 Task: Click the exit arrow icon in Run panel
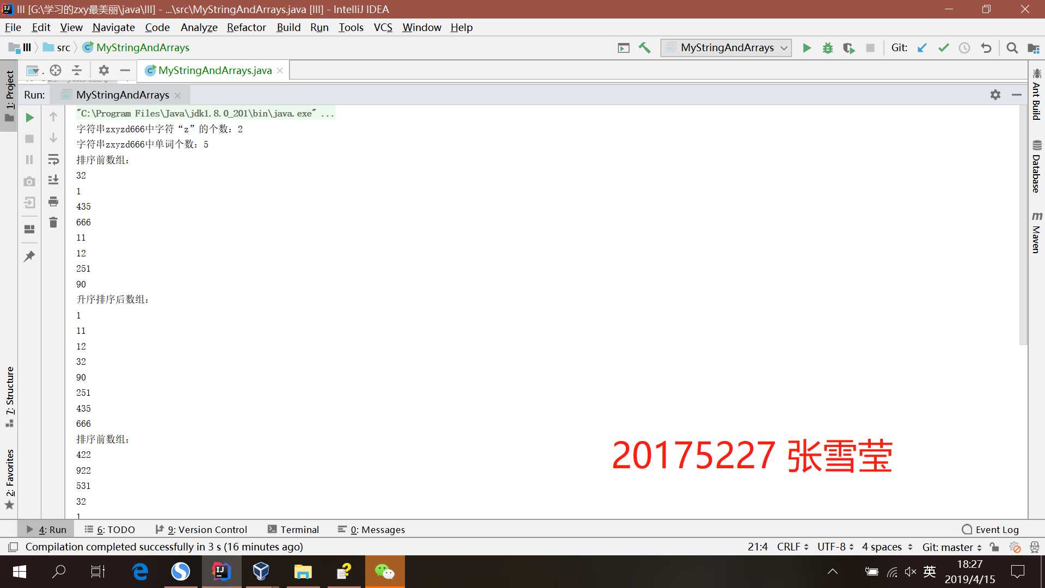click(x=30, y=203)
